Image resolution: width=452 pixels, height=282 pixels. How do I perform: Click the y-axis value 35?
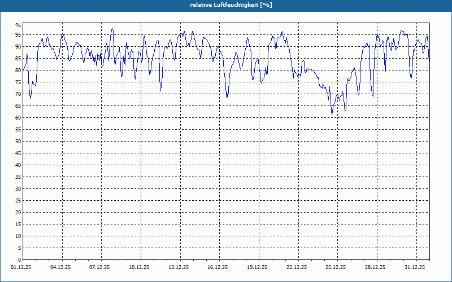tap(18, 177)
